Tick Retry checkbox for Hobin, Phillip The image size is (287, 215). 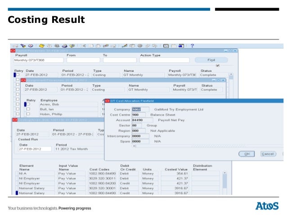pos(28,114)
